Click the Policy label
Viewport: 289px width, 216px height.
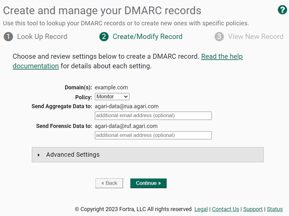point(83,97)
